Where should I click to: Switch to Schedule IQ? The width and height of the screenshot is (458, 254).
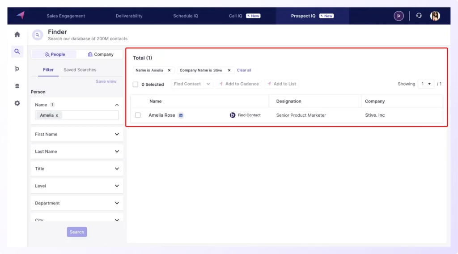[x=186, y=16]
